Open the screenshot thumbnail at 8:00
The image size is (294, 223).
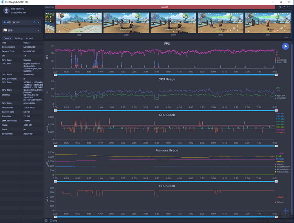click(173, 23)
